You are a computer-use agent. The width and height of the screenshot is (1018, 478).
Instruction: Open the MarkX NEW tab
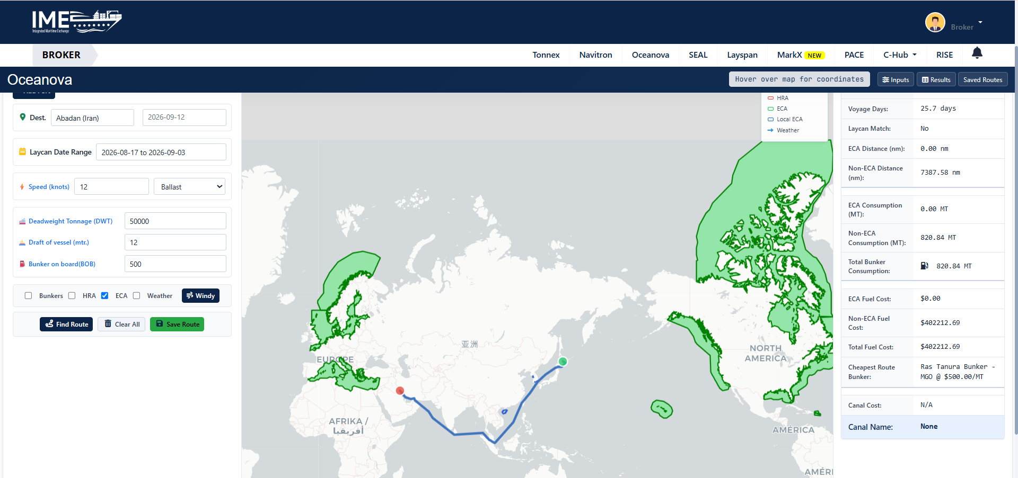click(801, 55)
